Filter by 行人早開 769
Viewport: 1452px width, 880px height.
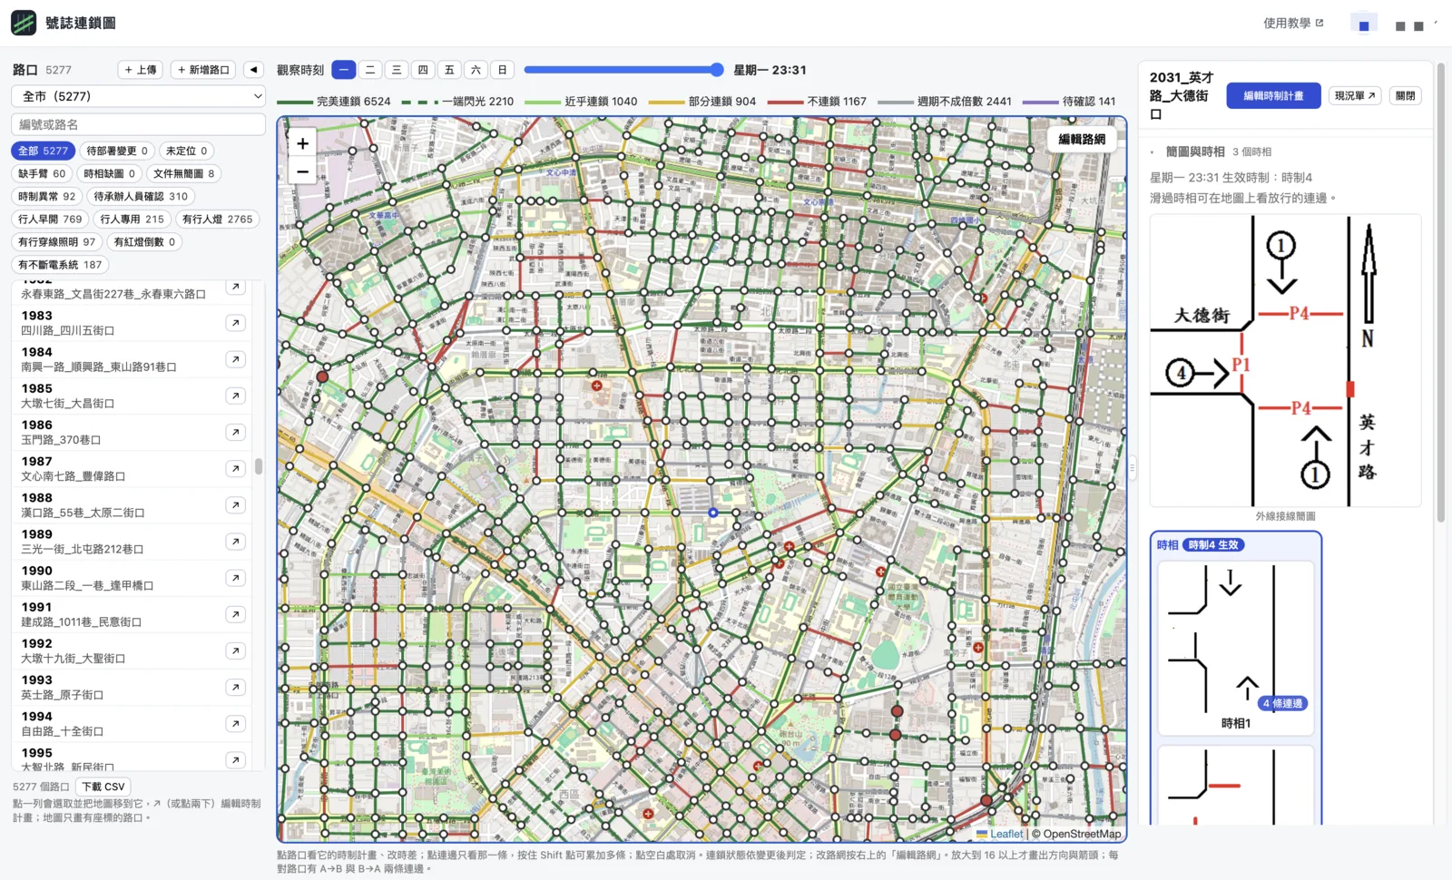(50, 219)
